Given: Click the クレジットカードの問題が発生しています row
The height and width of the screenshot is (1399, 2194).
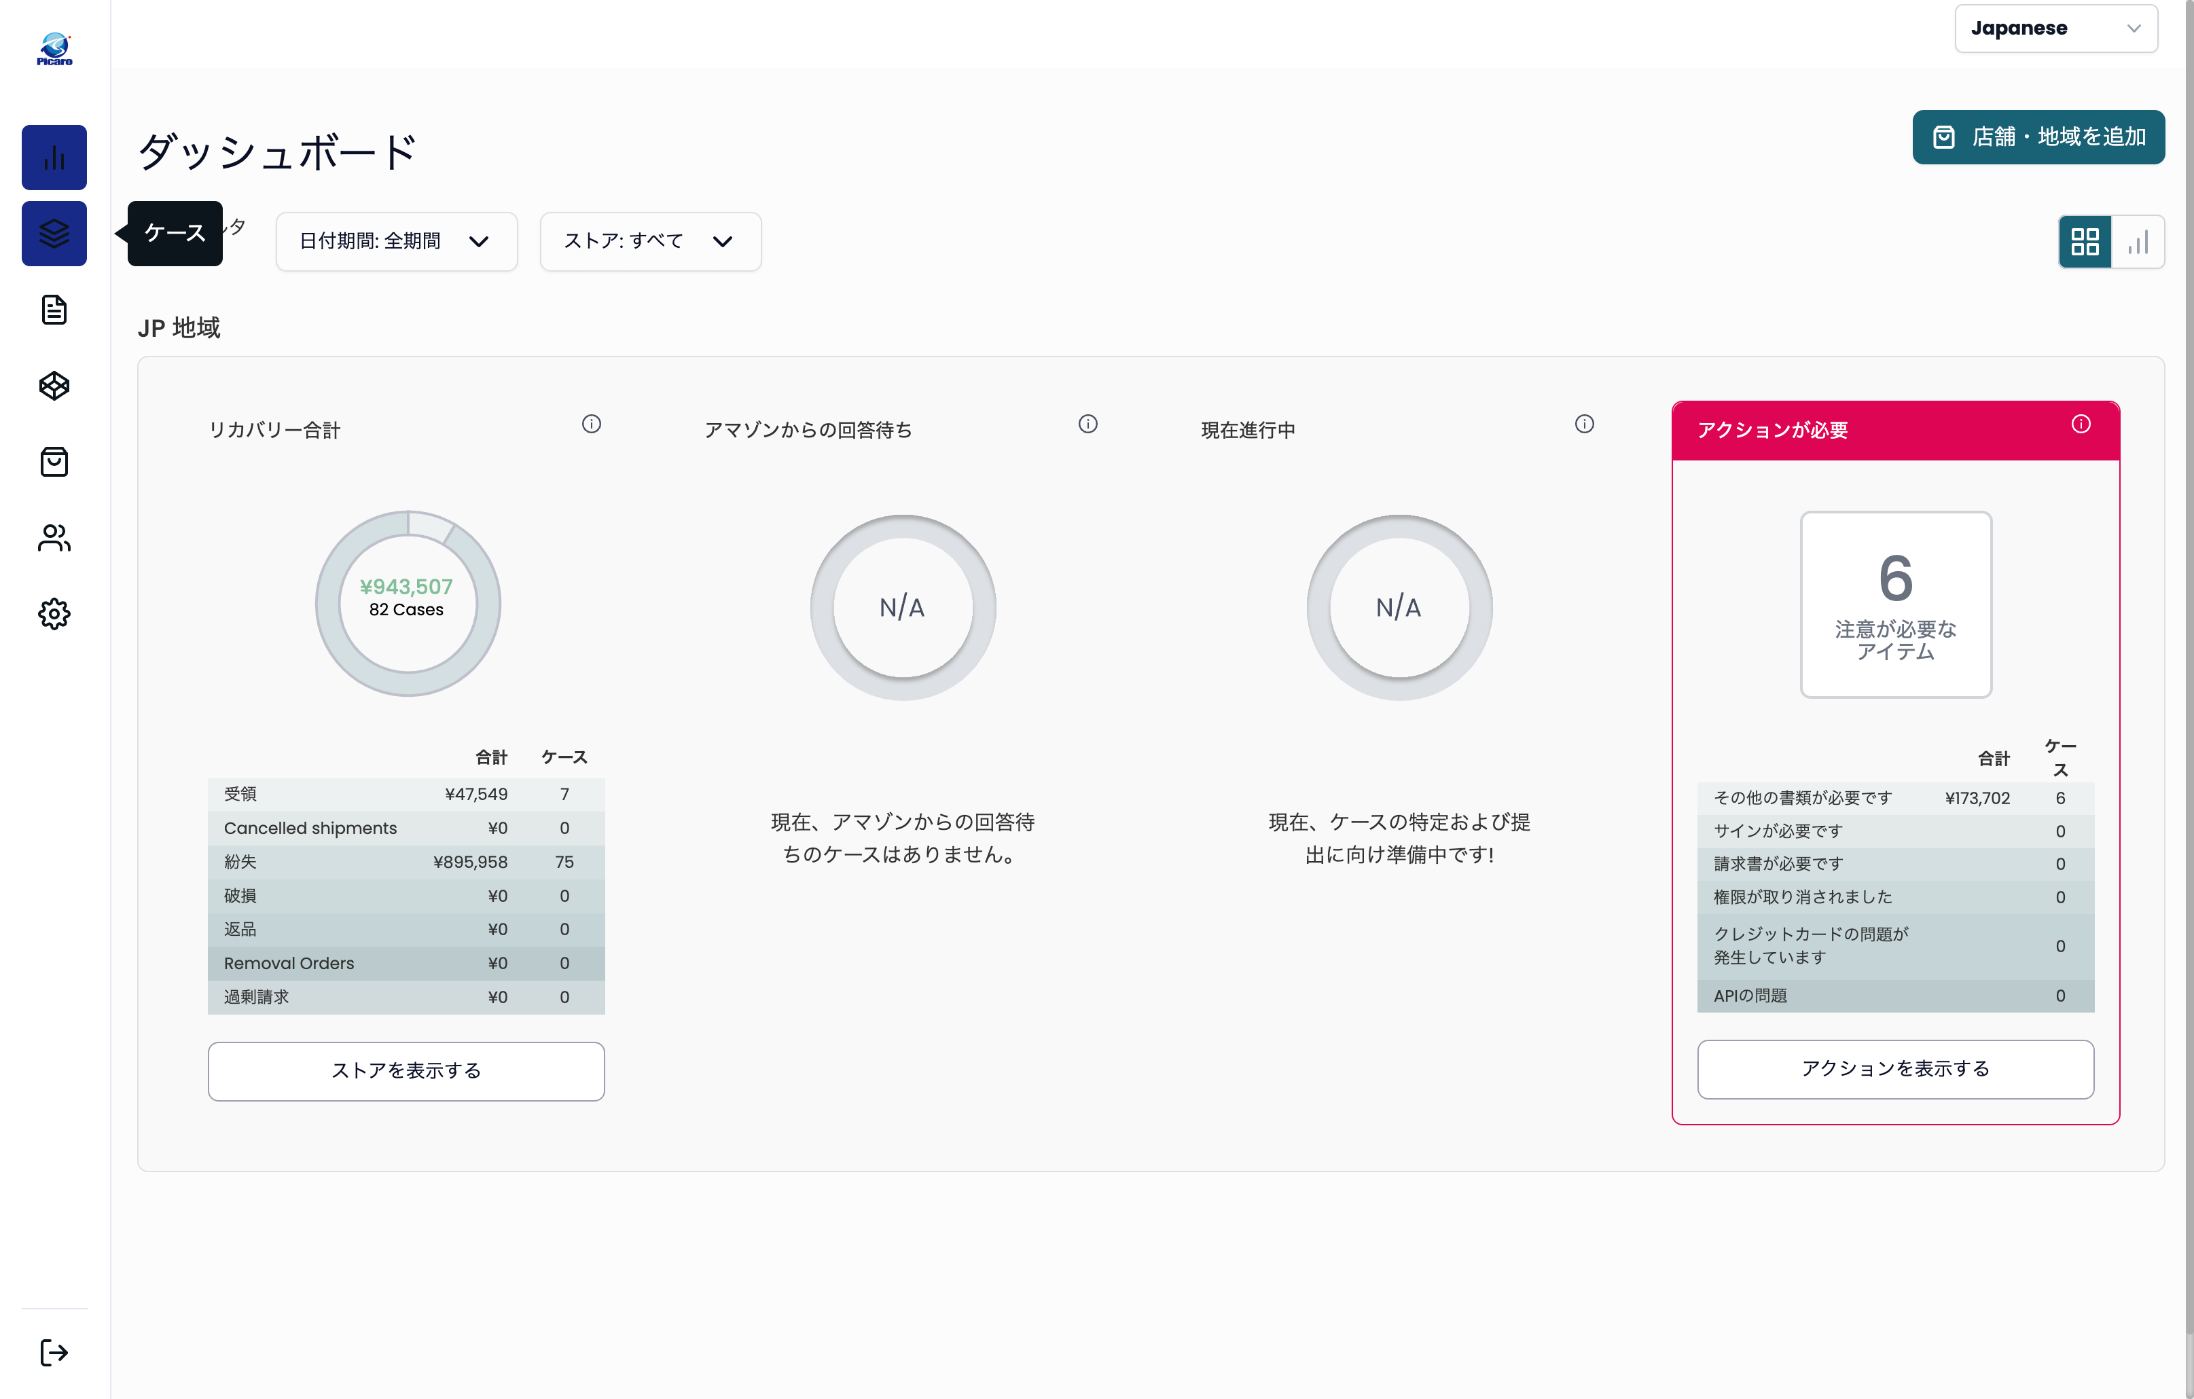Looking at the screenshot, I should click(x=1895, y=946).
